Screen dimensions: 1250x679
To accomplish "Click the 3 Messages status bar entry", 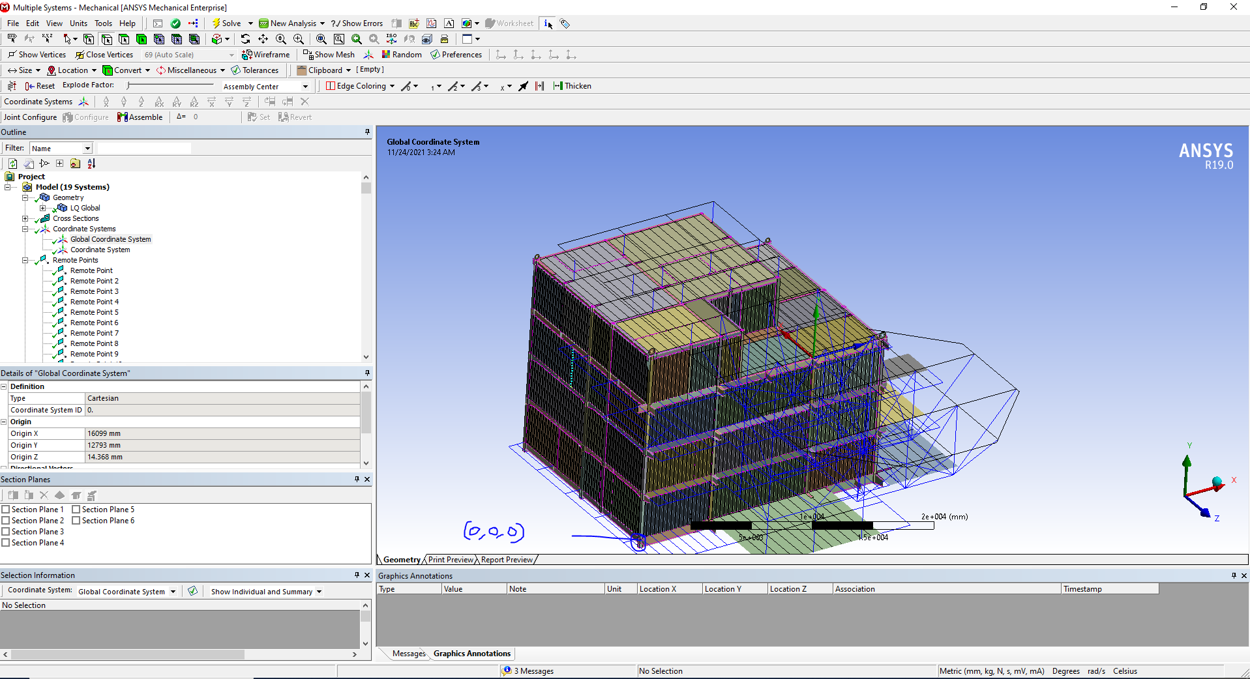I will pos(528,671).
